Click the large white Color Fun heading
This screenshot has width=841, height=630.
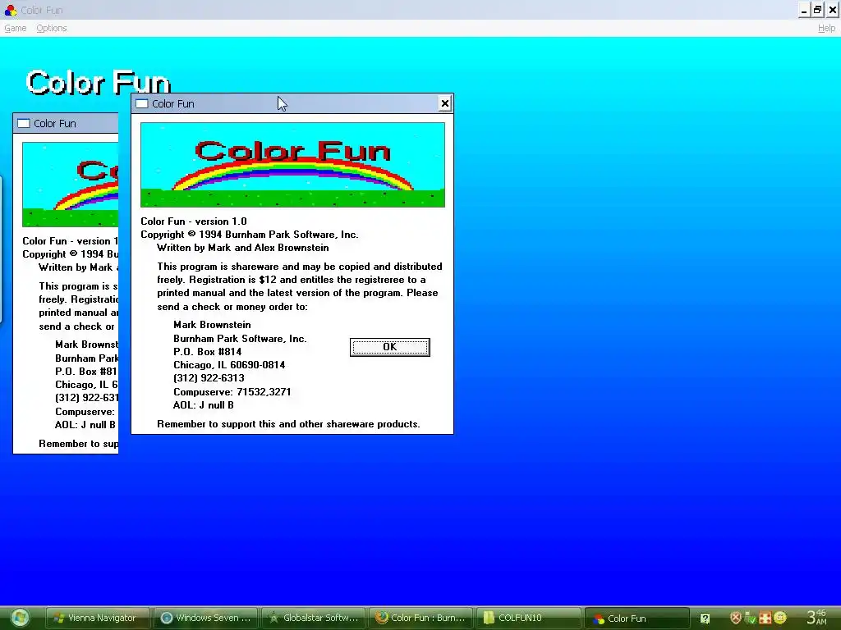click(x=99, y=83)
